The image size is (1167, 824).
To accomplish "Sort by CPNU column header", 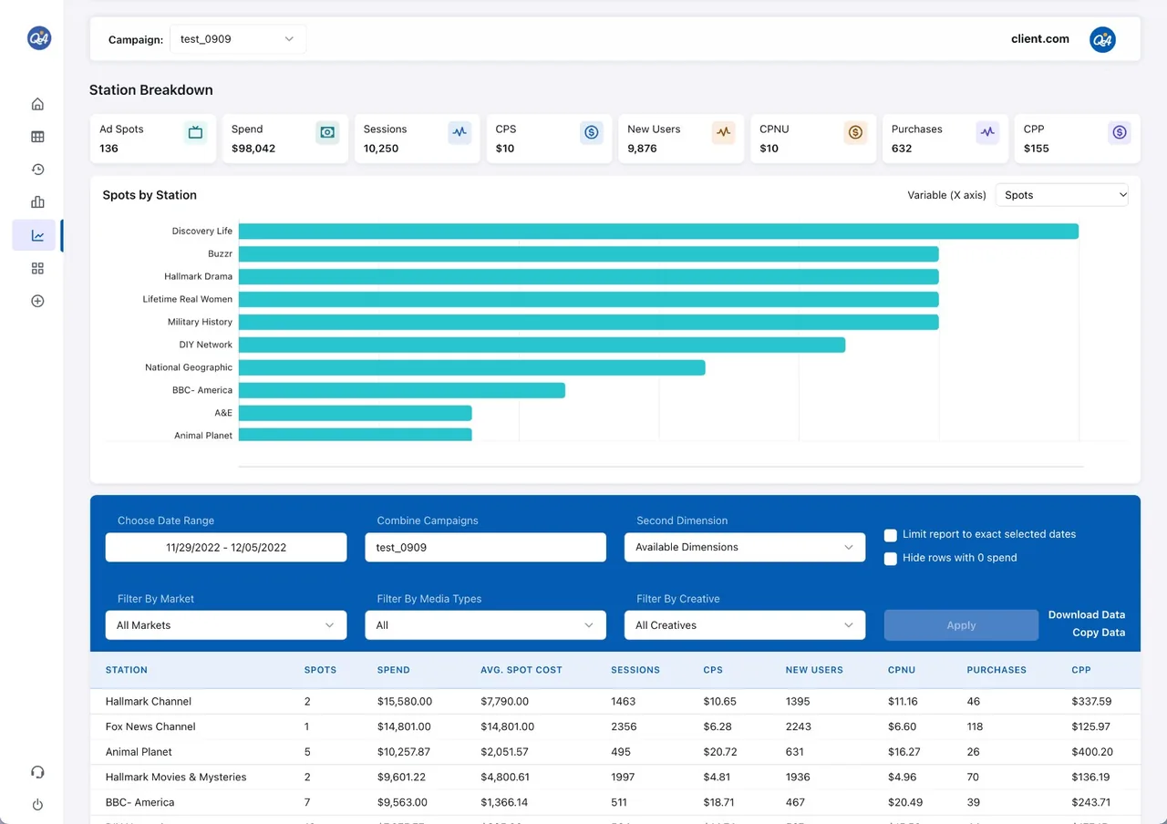I will click(902, 670).
